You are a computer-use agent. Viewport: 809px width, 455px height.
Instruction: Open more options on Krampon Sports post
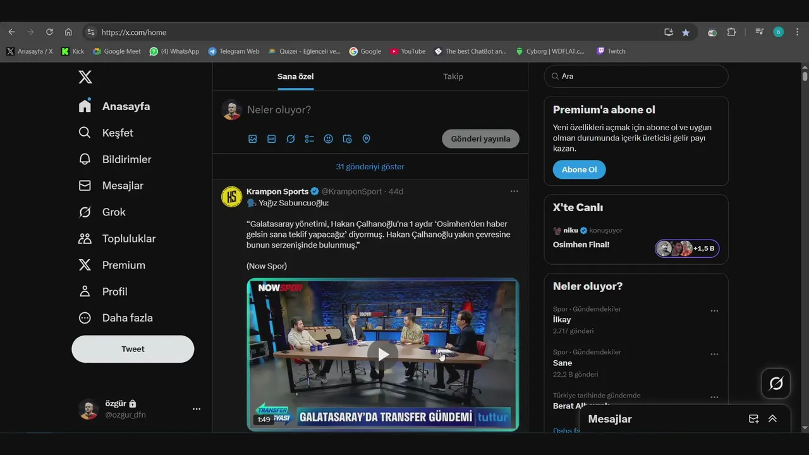click(x=514, y=191)
